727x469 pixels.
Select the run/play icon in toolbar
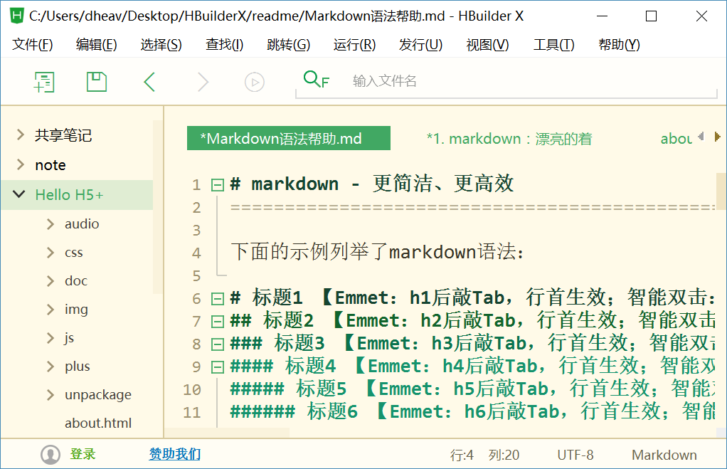254,81
